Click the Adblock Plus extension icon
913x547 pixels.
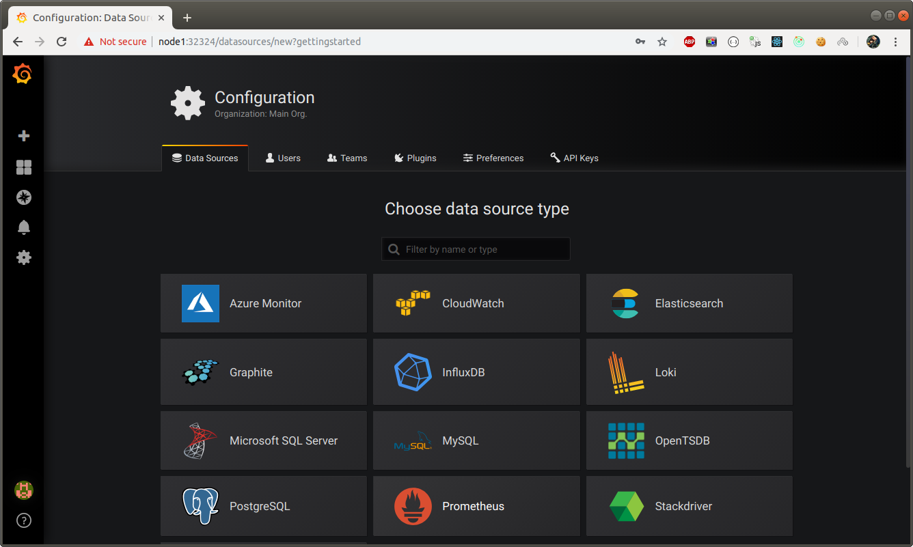point(690,42)
